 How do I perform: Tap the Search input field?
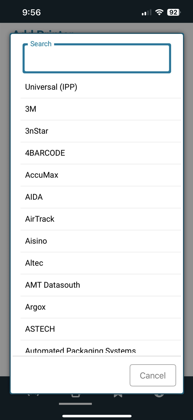point(97,58)
